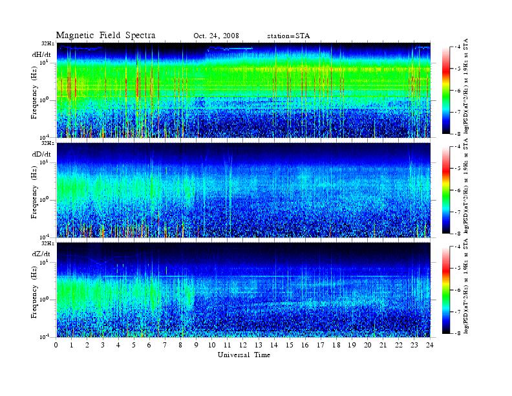The height and width of the screenshot is (396, 512).
Task: Click the "dH/dt" panel label
Action: click(x=41, y=54)
